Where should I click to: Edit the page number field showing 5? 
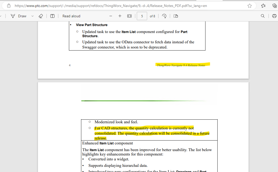[142, 16]
